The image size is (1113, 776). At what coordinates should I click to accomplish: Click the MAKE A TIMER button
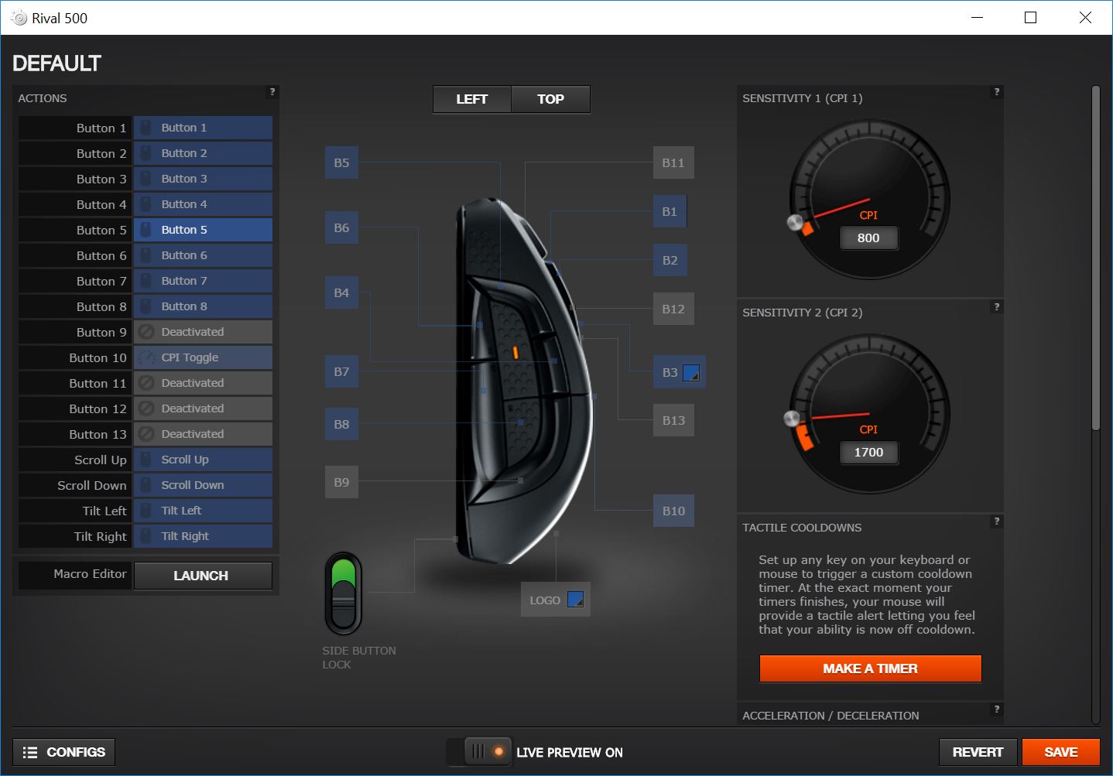click(x=870, y=668)
